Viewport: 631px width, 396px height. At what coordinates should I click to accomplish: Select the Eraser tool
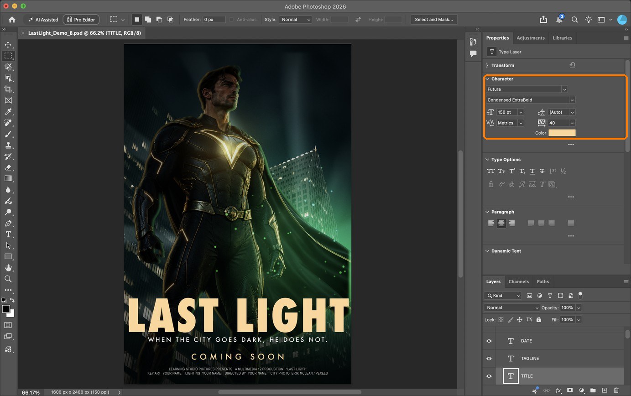(x=8, y=167)
